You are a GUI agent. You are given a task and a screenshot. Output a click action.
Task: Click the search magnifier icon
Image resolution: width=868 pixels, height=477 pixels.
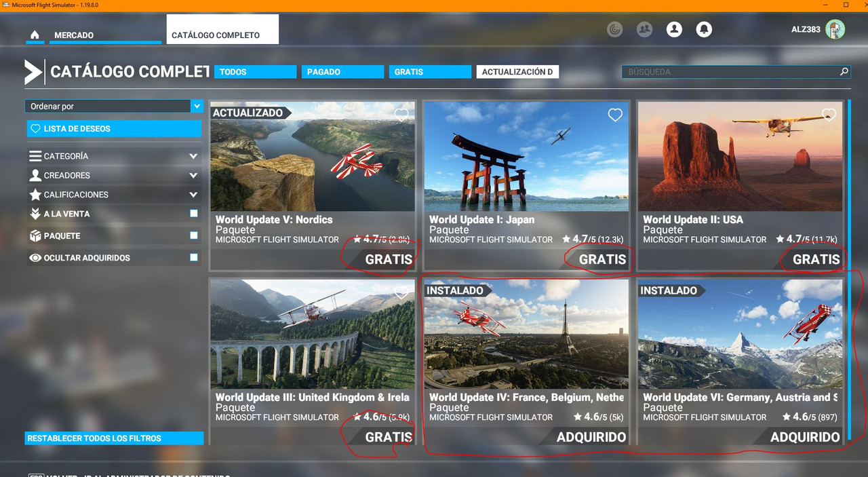[x=844, y=71]
